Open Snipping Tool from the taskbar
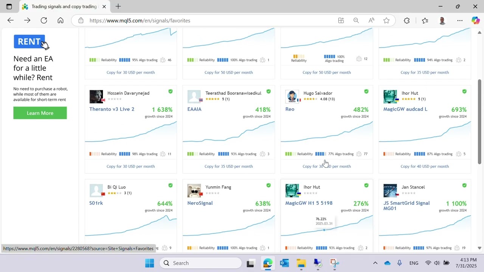This screenshot has width=484, height=272. pyautogui.click(x=334, y=263)
